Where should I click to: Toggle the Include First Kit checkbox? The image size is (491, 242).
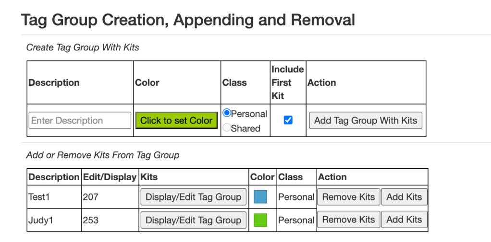point(288,120)
